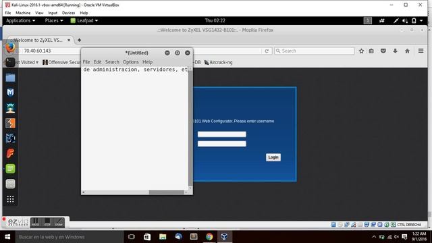Open Windows Start menu

tap(7, 237)
